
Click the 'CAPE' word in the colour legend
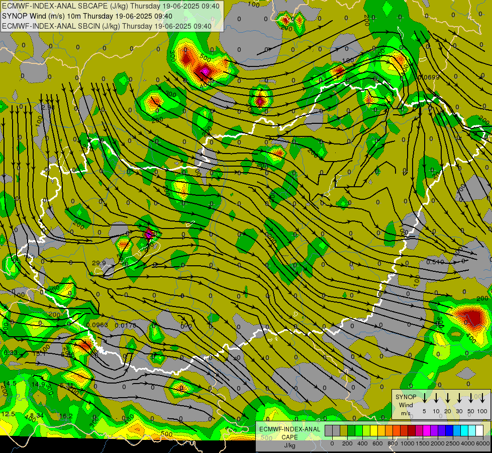[x=289, y=437]
